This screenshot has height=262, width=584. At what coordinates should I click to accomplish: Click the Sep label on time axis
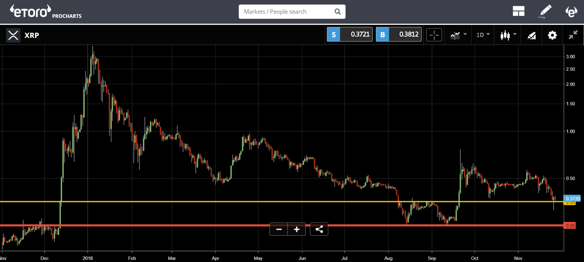[432, 258]
